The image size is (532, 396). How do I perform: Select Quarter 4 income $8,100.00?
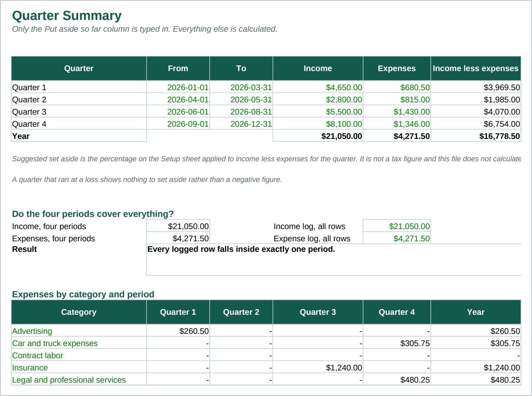318,124
